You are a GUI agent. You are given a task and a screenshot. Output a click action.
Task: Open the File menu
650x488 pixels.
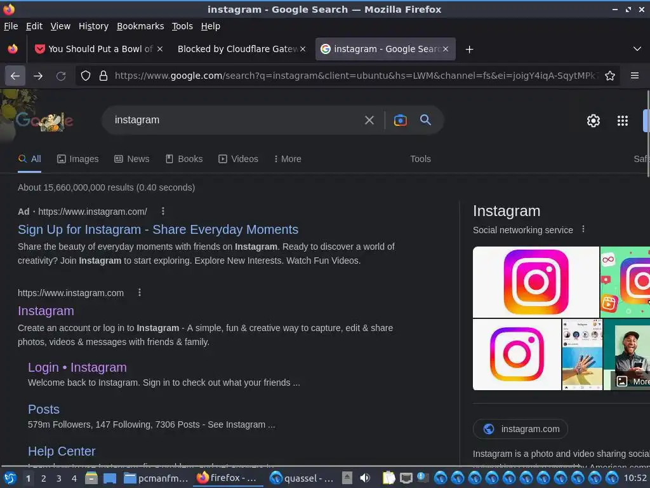point(11,26)
